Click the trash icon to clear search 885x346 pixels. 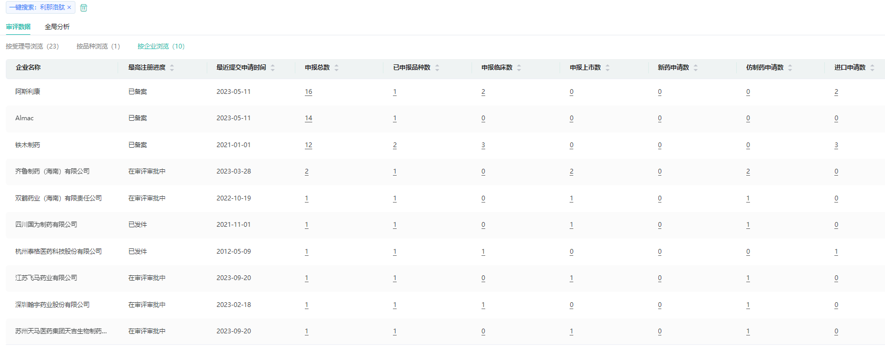coord(83,8)
